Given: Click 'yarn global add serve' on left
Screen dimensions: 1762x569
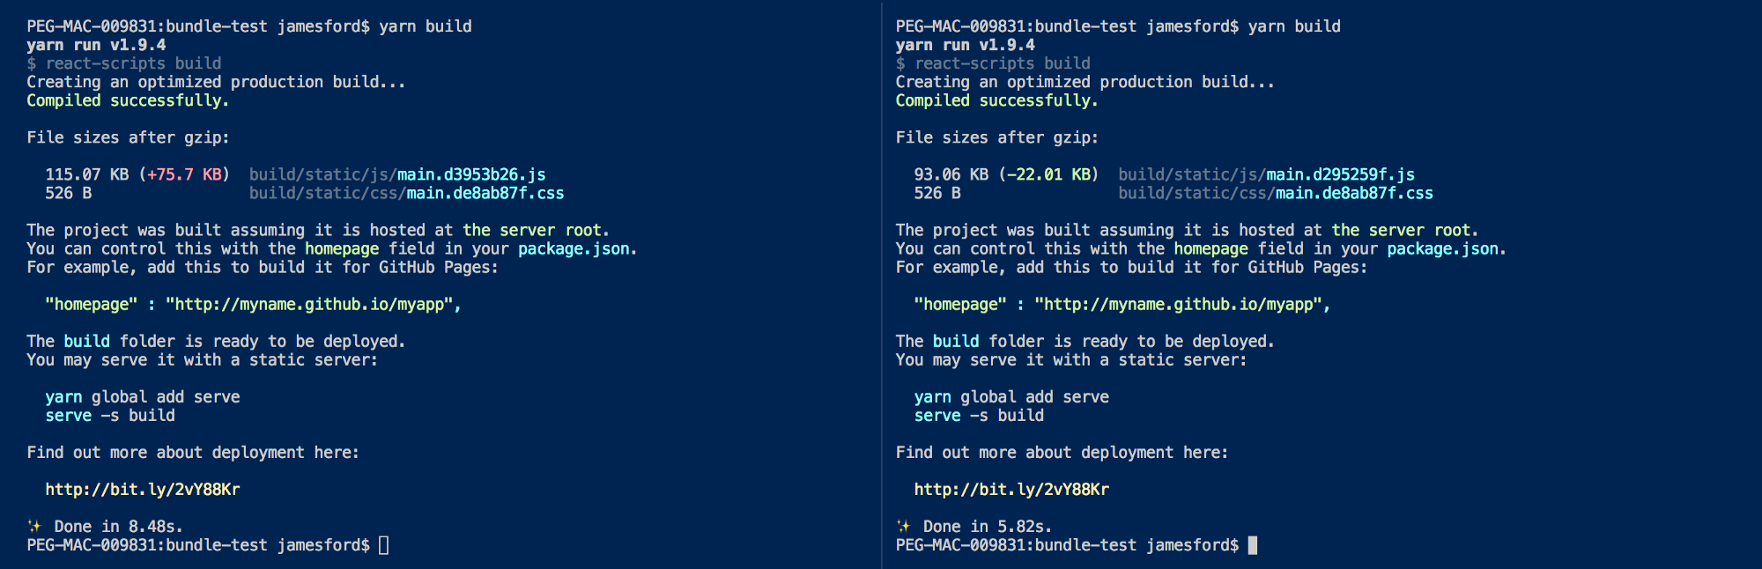Looking at the screenshot, I should tap(143, 397).
